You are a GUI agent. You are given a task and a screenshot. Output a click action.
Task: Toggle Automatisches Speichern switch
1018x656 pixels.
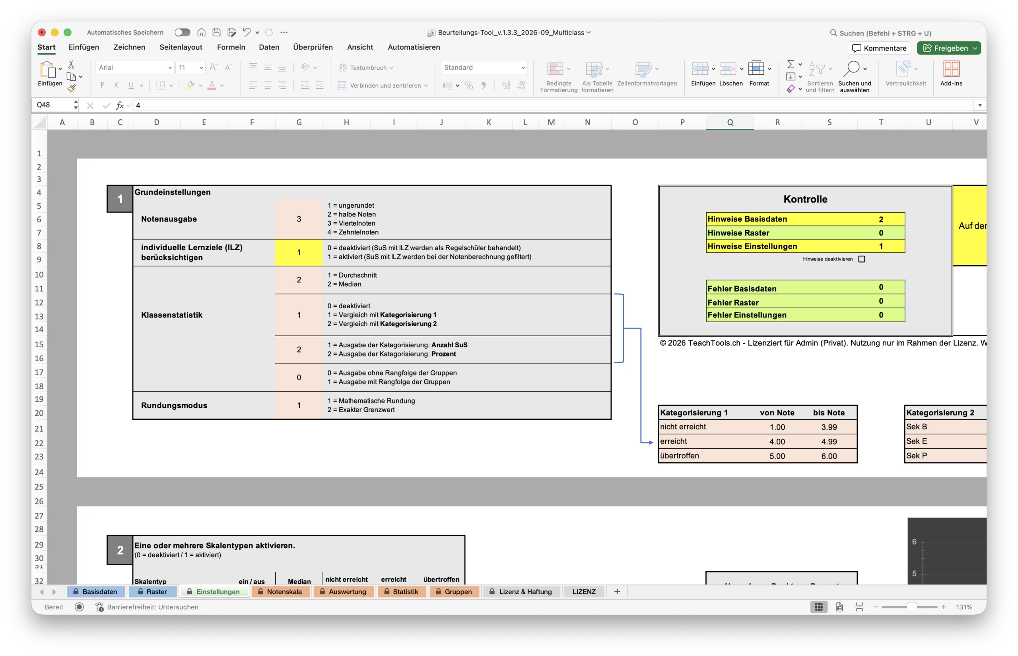[x=182, y=32]
